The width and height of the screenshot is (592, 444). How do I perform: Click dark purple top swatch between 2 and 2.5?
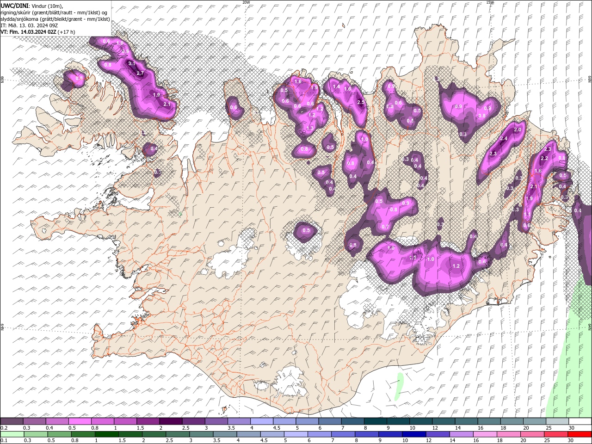tap(170, 421)
